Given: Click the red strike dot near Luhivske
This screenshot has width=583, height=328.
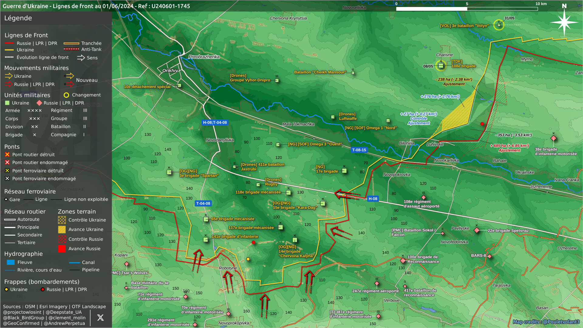Looking at the screenshot, I should 482,124.
